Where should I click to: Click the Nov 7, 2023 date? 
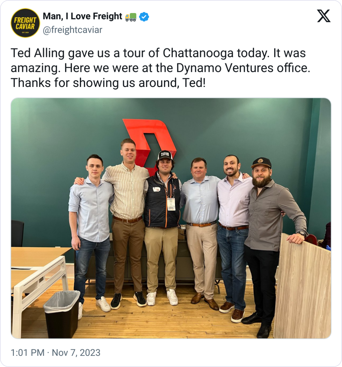pos(76,352)
